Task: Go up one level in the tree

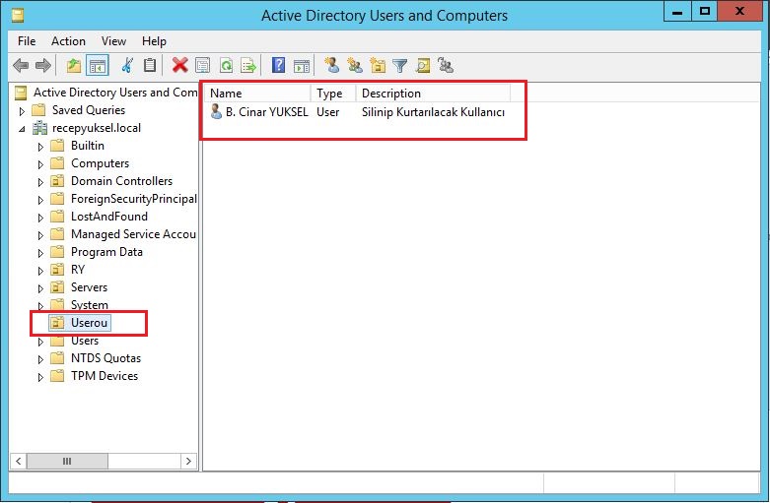Action: pos(74,65)
